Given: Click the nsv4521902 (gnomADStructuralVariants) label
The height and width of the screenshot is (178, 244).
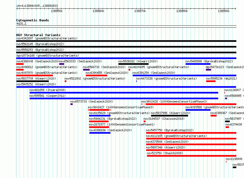Looking at the screenshot, I should pos(95,78).
